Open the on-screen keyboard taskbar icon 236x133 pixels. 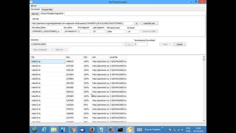pyautogui.click(x=139, y=130)
